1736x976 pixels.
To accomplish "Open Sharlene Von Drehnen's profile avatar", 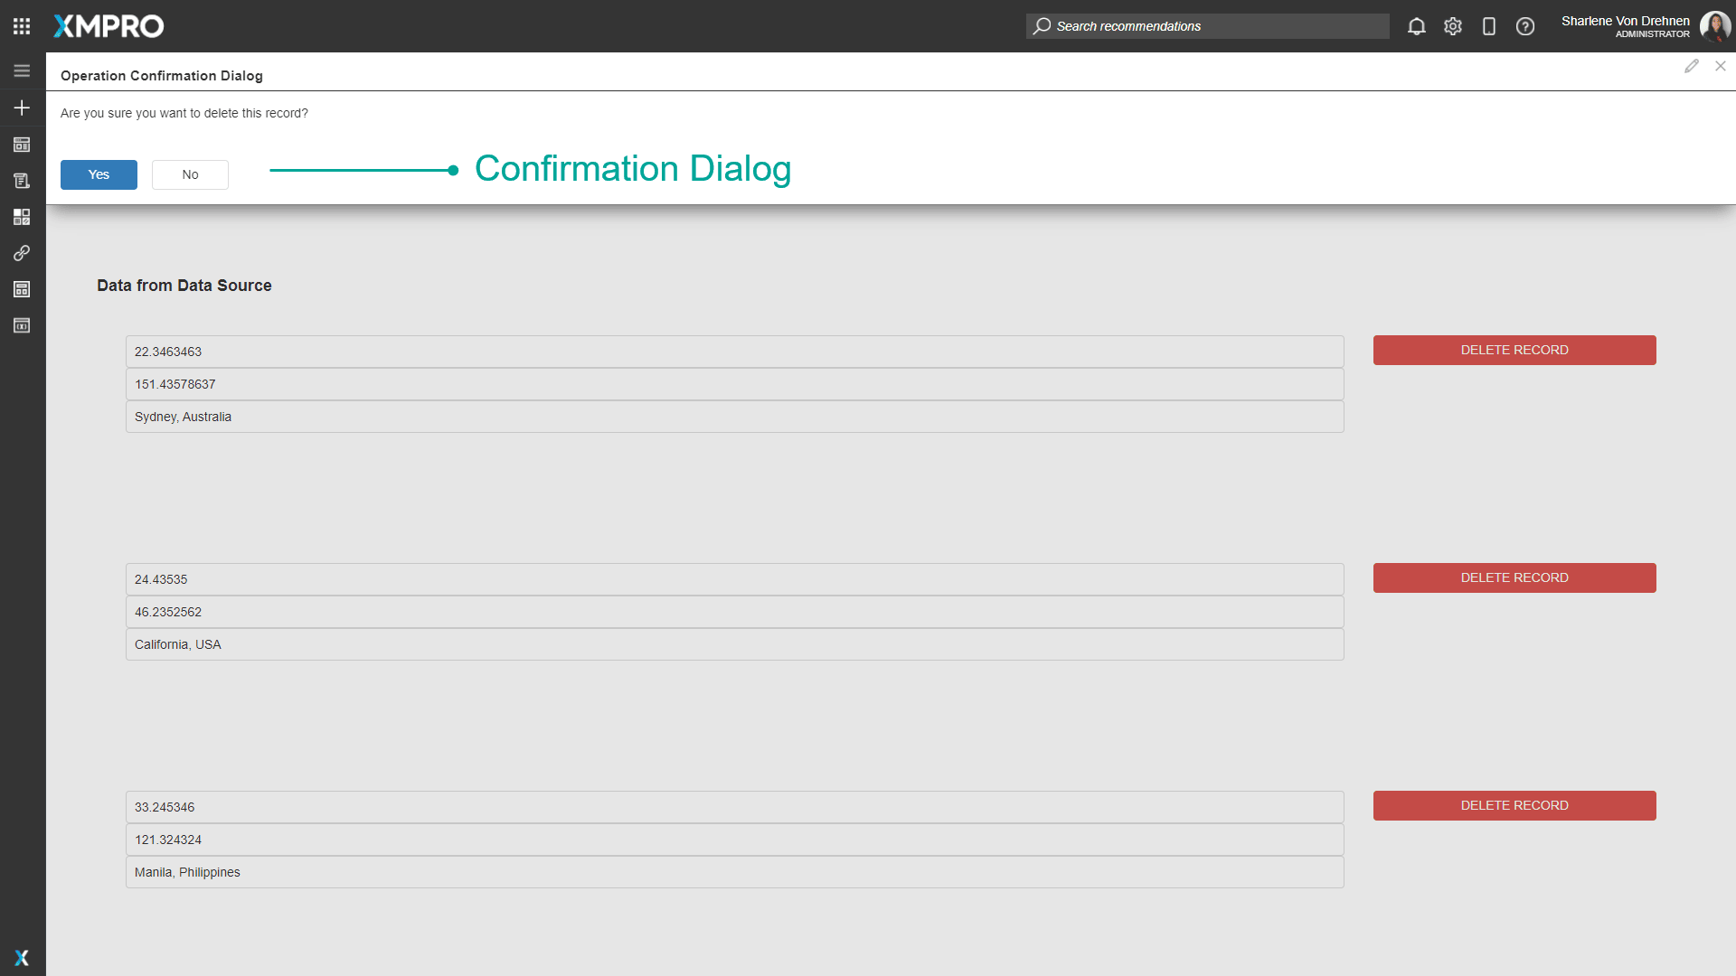I will (x=1715, y=26).
